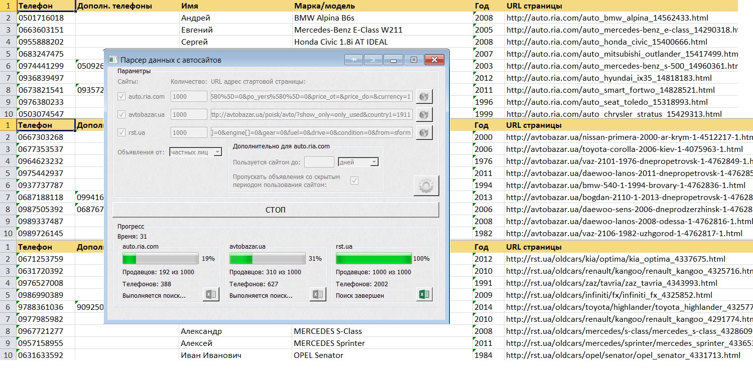
Task: Select the cell with name 'Александр'
Action: coord(235,331)
